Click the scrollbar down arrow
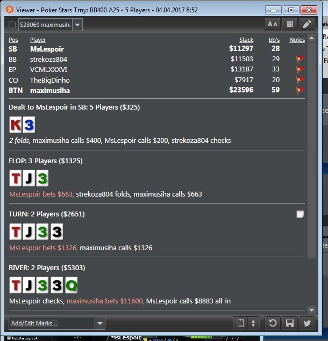 (312, 310)
